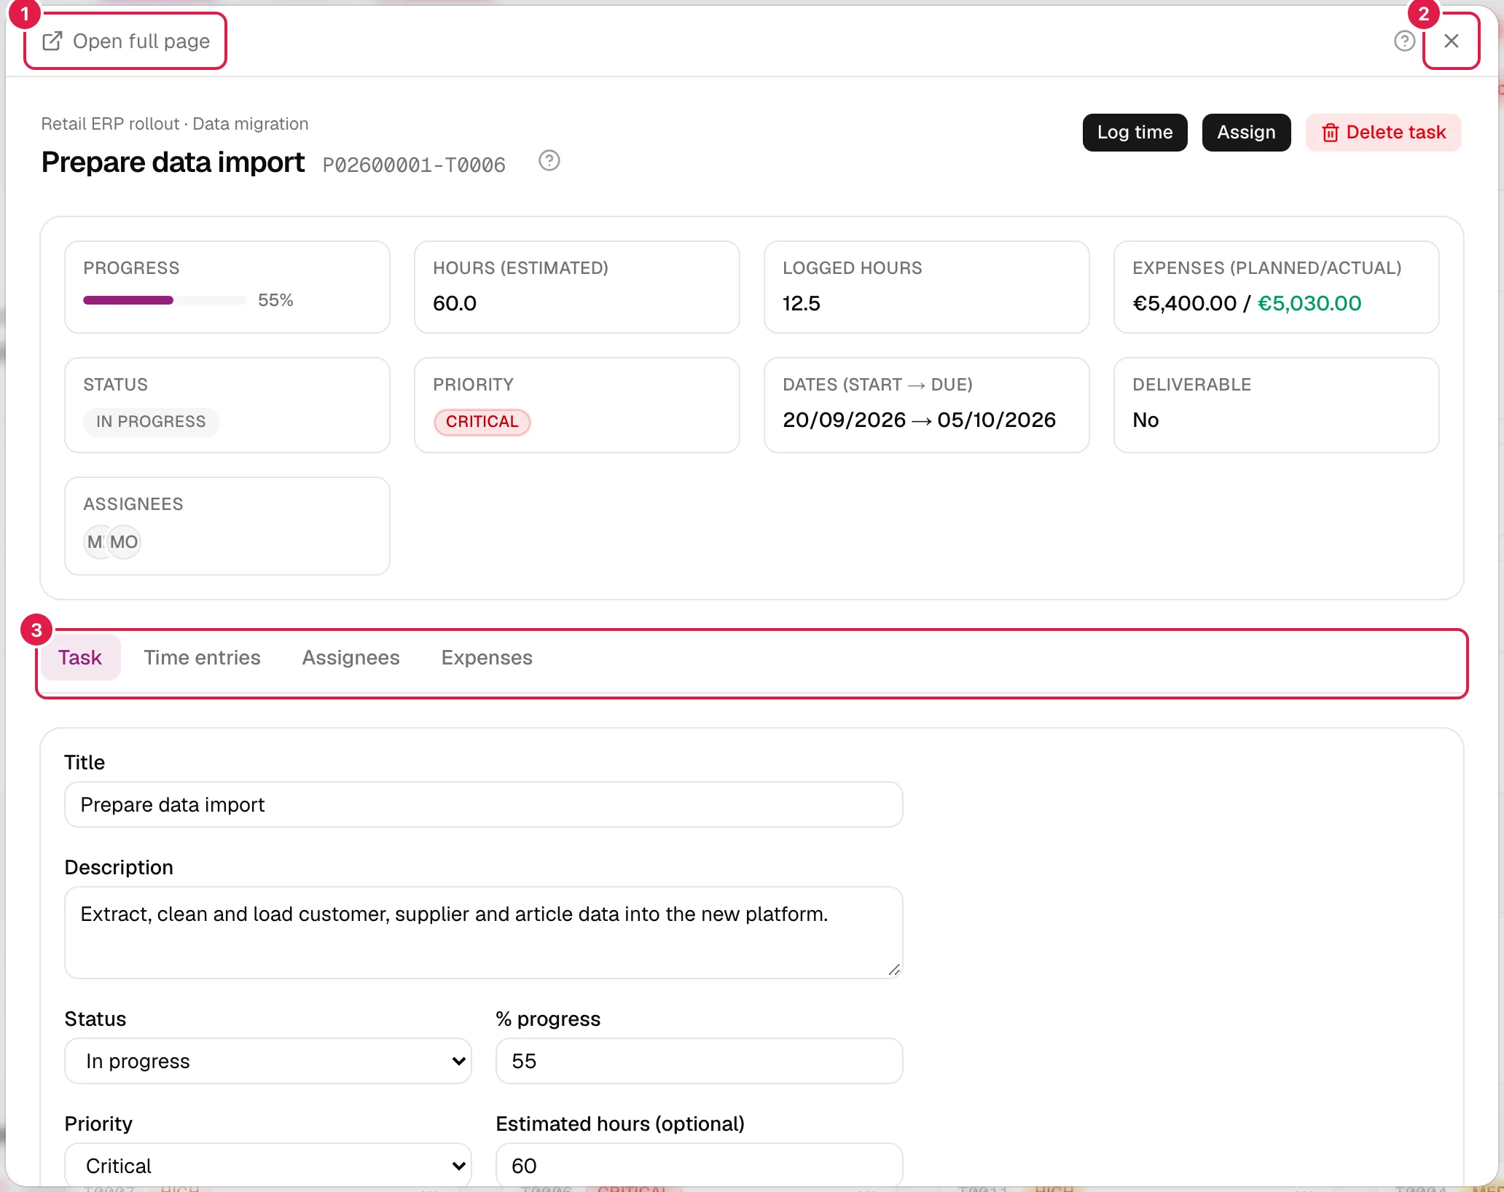Click the Deliverable value No

tap(1145, 420)
